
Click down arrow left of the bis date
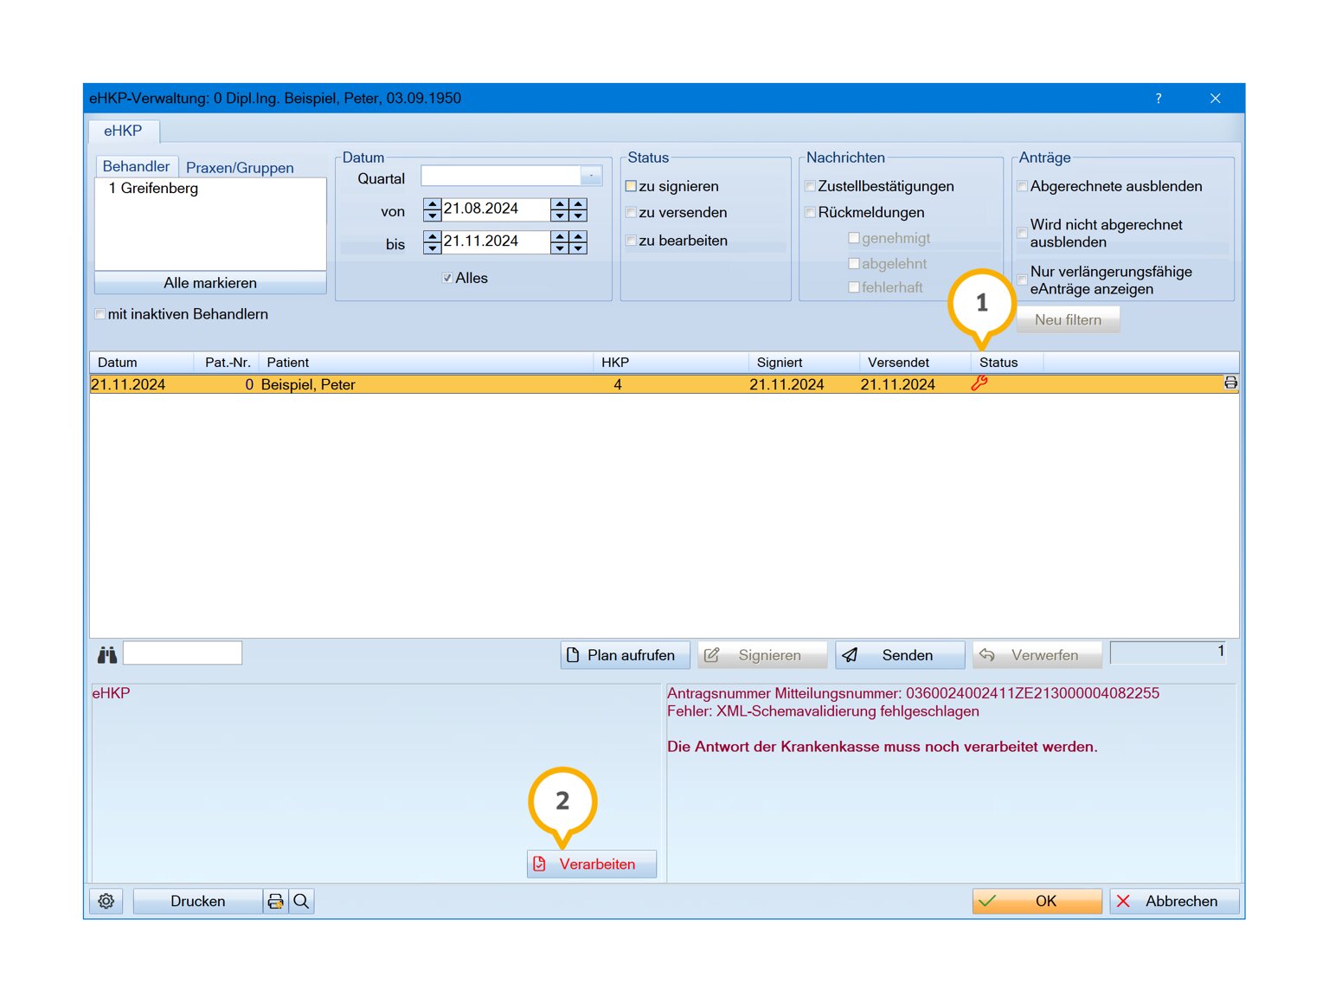[x=433, y=248]
